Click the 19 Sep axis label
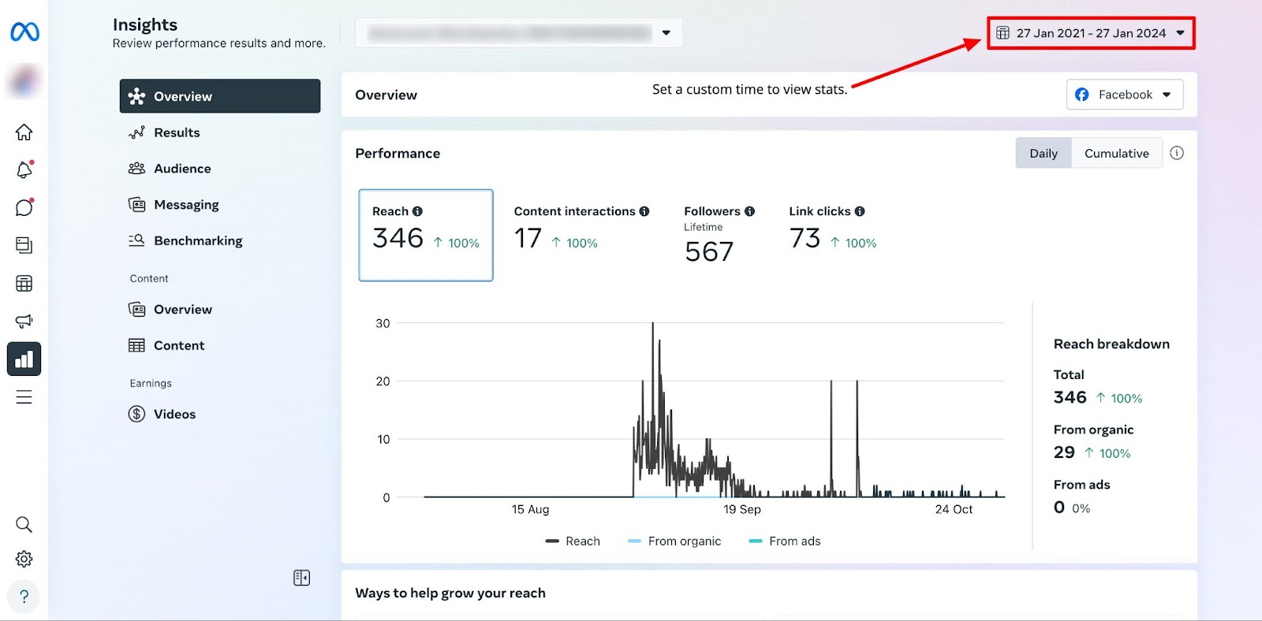Image resolution: width=1262 pixels, height=621 pixels. point(742,509)
